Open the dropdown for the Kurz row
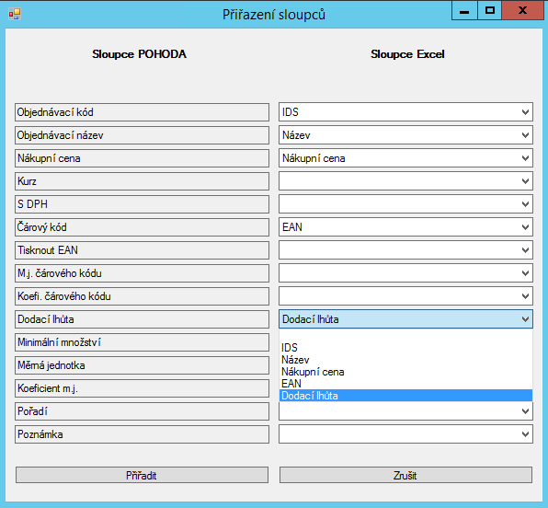Screen dimensions: 548x508 [405, 181]
